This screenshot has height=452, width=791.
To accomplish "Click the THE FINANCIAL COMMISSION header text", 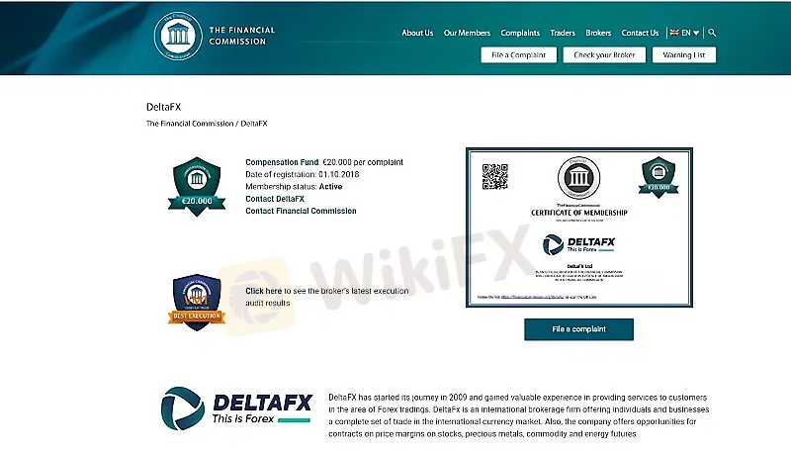I will (242, 36).
